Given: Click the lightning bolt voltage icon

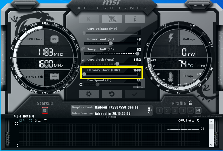Looking at the screenshot, I should coord(171,38).
